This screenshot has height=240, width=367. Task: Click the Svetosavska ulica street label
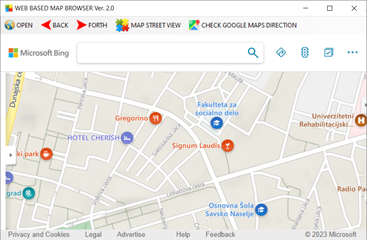(167, 140)
